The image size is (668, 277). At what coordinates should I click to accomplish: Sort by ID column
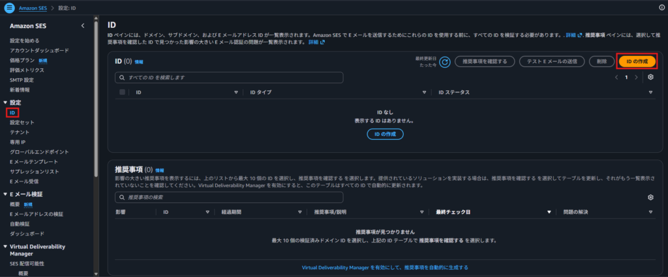pyautogui.click(x=236, y=92)
